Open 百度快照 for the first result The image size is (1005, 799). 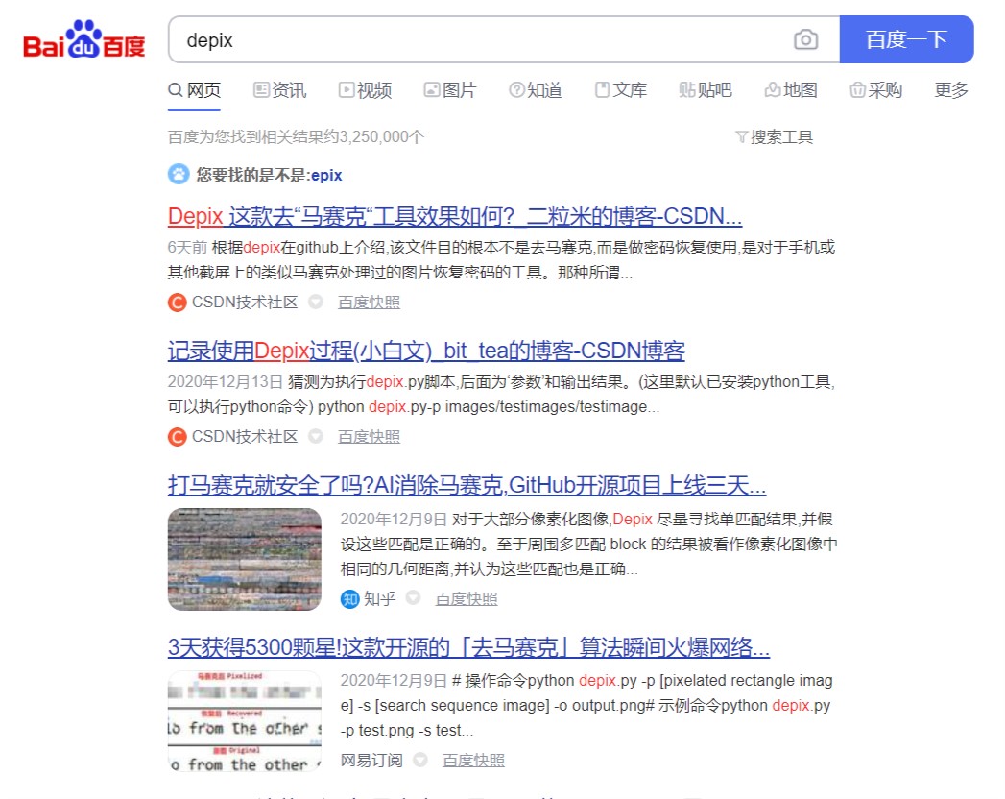(369, 303)
